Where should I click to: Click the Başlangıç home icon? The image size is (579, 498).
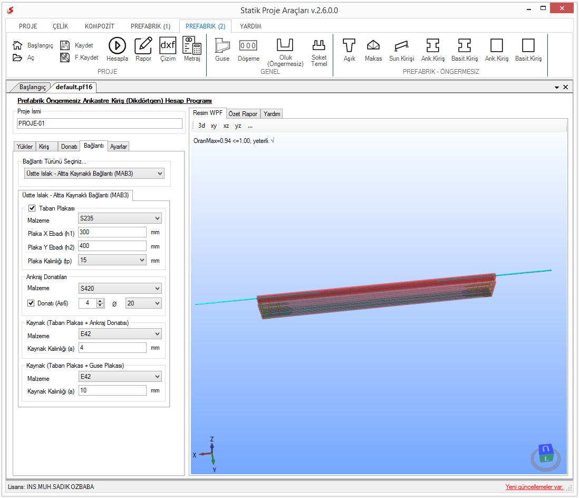(17, 45)
